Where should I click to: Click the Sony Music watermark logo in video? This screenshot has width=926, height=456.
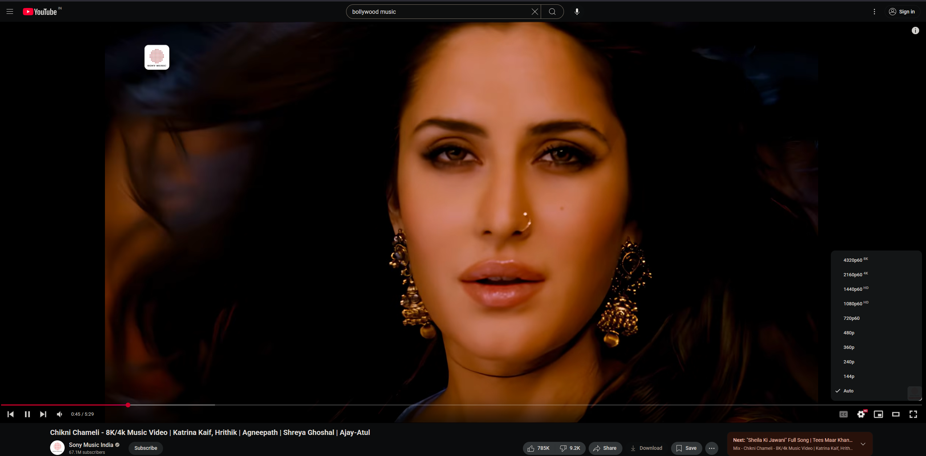[157, 57]
